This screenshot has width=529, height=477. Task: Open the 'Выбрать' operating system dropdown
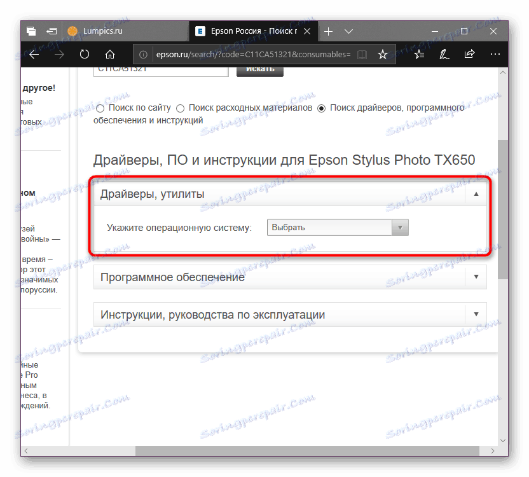[401, 226]
